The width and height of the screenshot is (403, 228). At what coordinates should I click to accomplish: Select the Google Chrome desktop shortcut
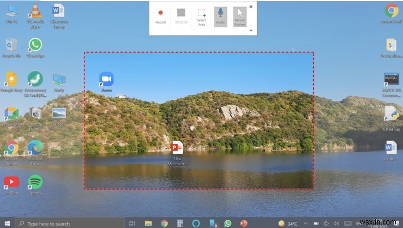(x=12, y=153)
